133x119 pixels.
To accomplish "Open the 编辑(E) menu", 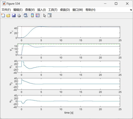I will 18,10.
